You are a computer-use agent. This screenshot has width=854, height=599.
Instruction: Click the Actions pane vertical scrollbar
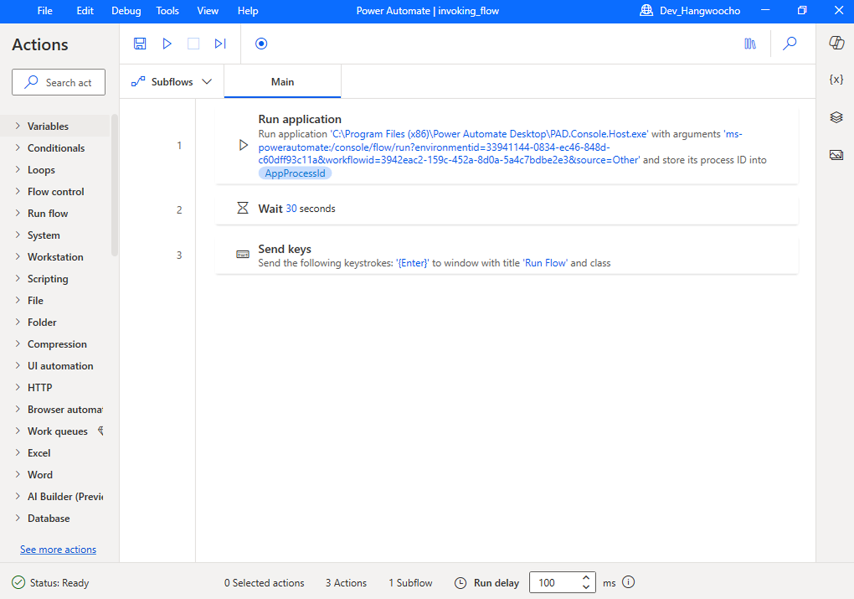114,186
